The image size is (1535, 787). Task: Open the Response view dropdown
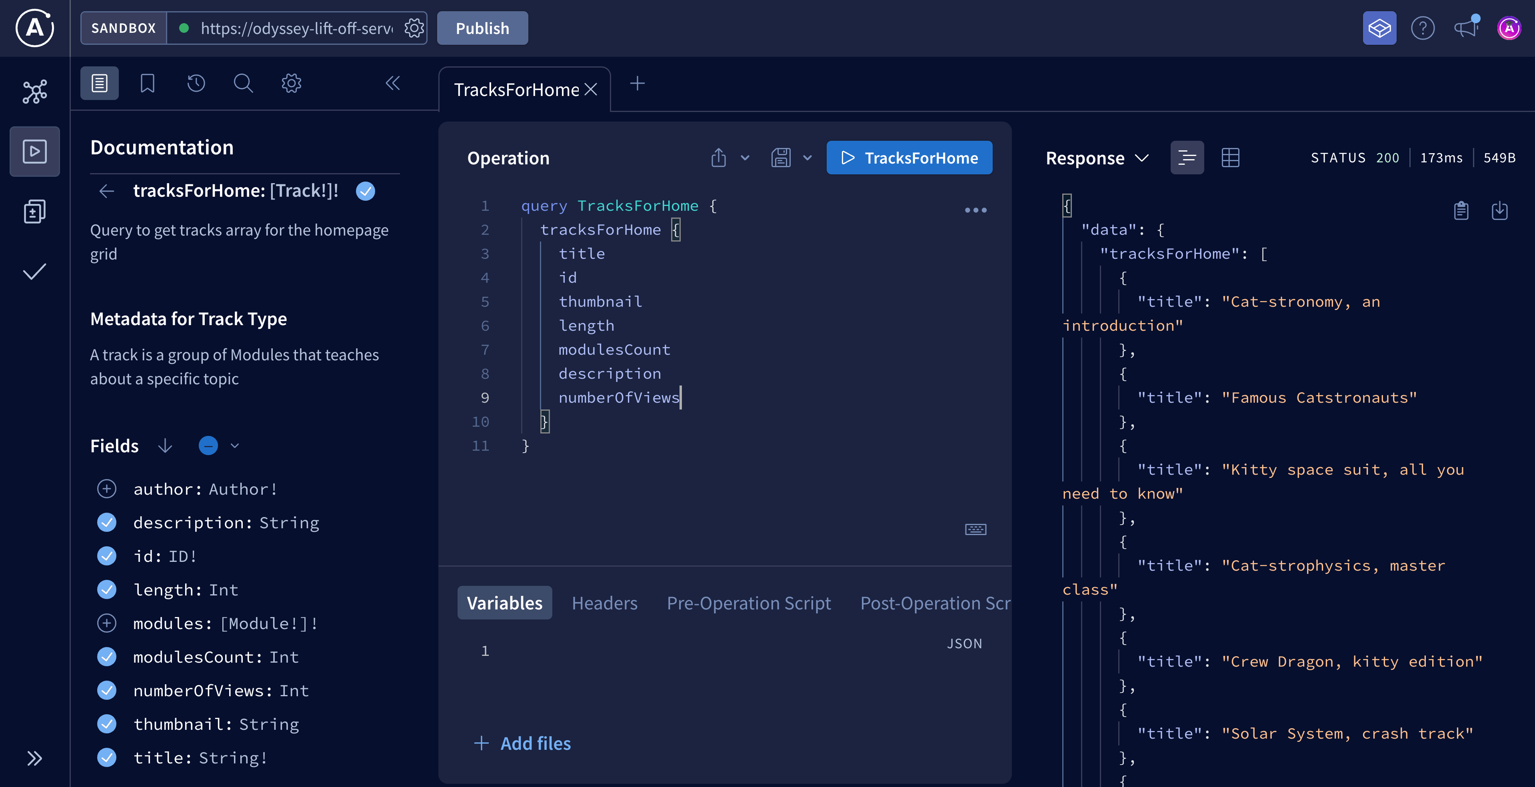[x=1142, y=158]
